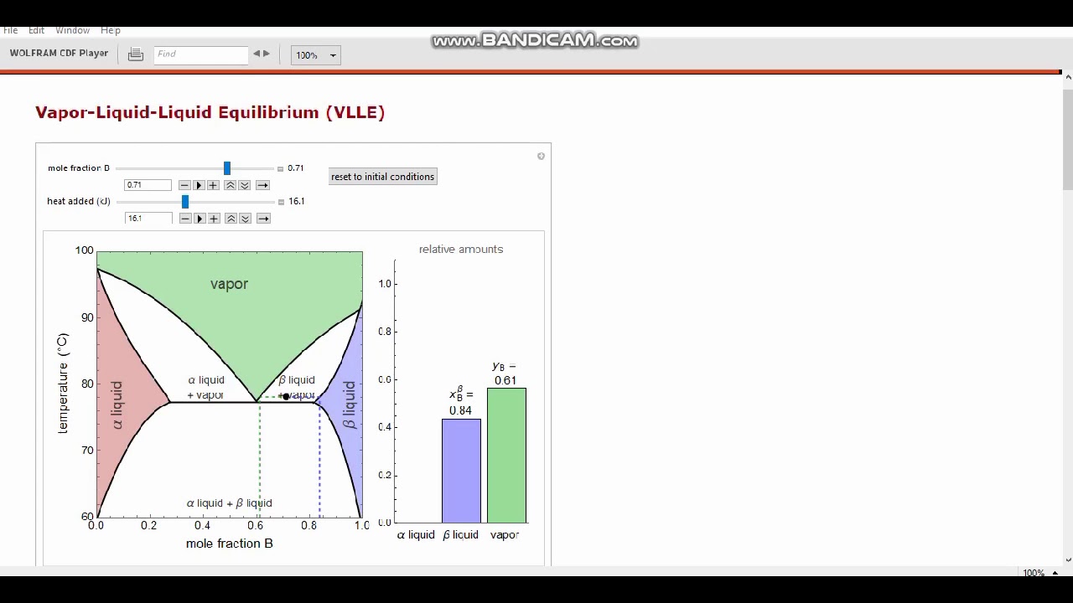
Task: Click the mole fraction B slider thumb
Action: tap(226, 168)
